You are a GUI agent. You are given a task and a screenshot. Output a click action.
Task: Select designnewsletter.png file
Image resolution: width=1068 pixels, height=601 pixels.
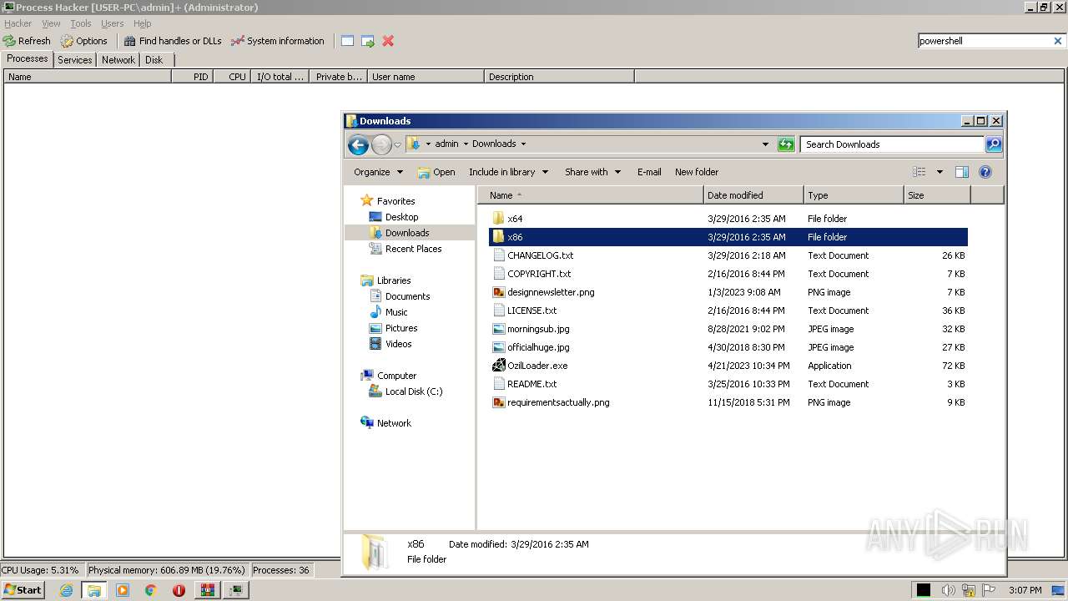coord(551,292)
